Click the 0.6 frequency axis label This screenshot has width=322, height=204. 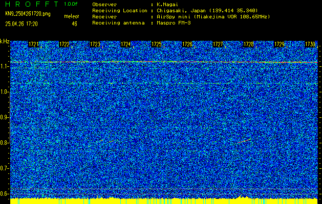point(4,194)
